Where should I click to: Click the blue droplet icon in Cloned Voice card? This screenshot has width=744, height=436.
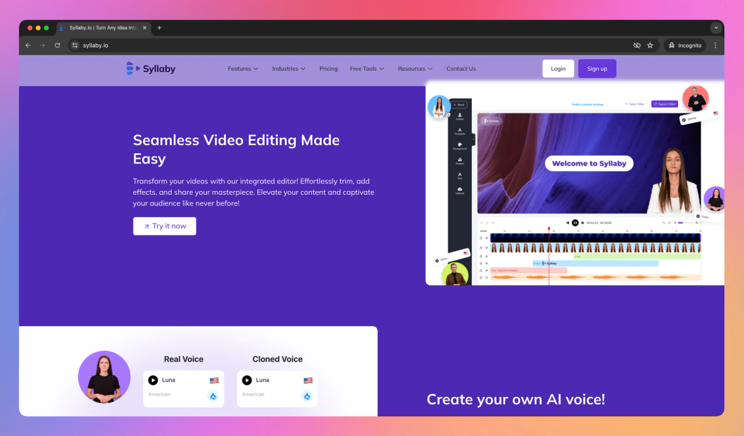(308, 396)
